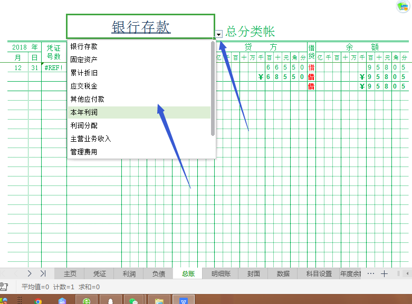Open the 科目设置 sheet tab

point(319,274)
